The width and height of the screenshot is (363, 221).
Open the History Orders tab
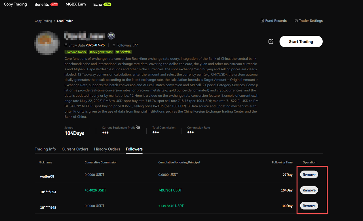[x=107, y=149]
